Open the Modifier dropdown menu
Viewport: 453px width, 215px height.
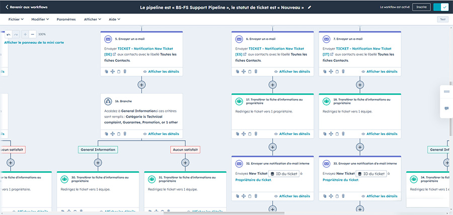point(40,19)
